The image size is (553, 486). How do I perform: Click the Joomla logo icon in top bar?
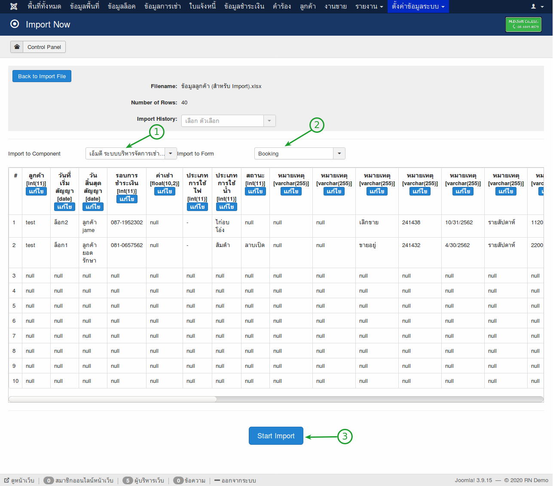(x=14, y=6)
